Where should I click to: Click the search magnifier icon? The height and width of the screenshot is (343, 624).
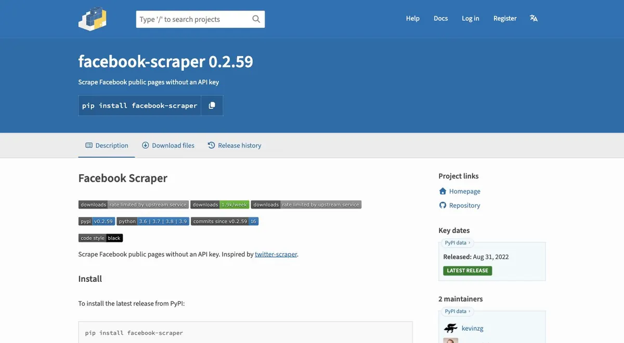(256, 19)
